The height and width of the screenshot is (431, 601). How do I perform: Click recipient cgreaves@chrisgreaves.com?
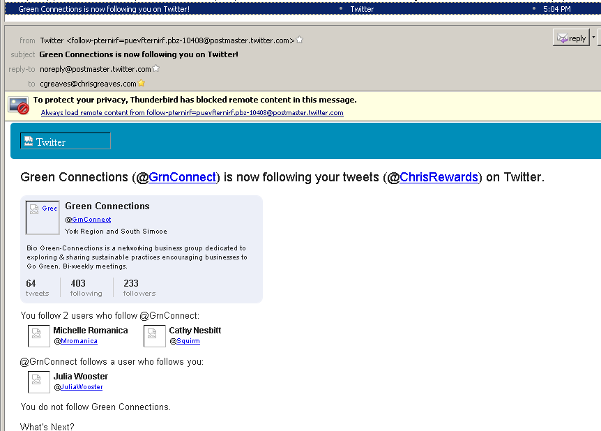(88, 84)
